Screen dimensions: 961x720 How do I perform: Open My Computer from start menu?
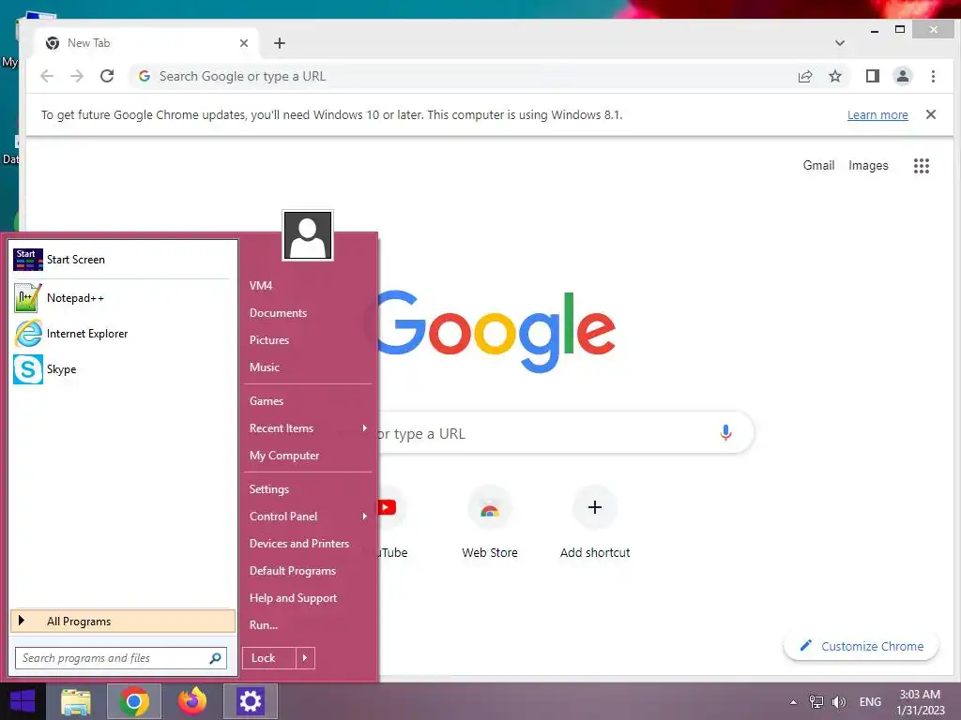284,456
